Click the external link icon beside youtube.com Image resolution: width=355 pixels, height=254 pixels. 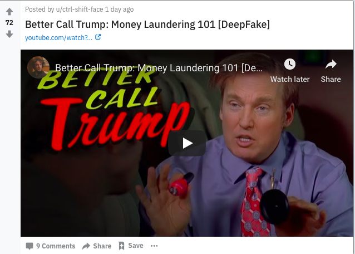pyautogui.click(x=98, y=37)
